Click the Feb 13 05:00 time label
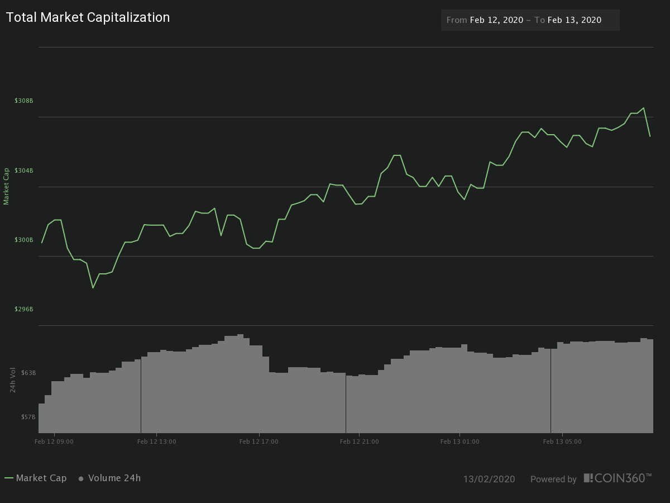The height and width of the screenshot is (503, 670). click(x=562, y=442)
